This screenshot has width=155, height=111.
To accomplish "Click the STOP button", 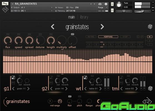I will (x=125, y=37).
